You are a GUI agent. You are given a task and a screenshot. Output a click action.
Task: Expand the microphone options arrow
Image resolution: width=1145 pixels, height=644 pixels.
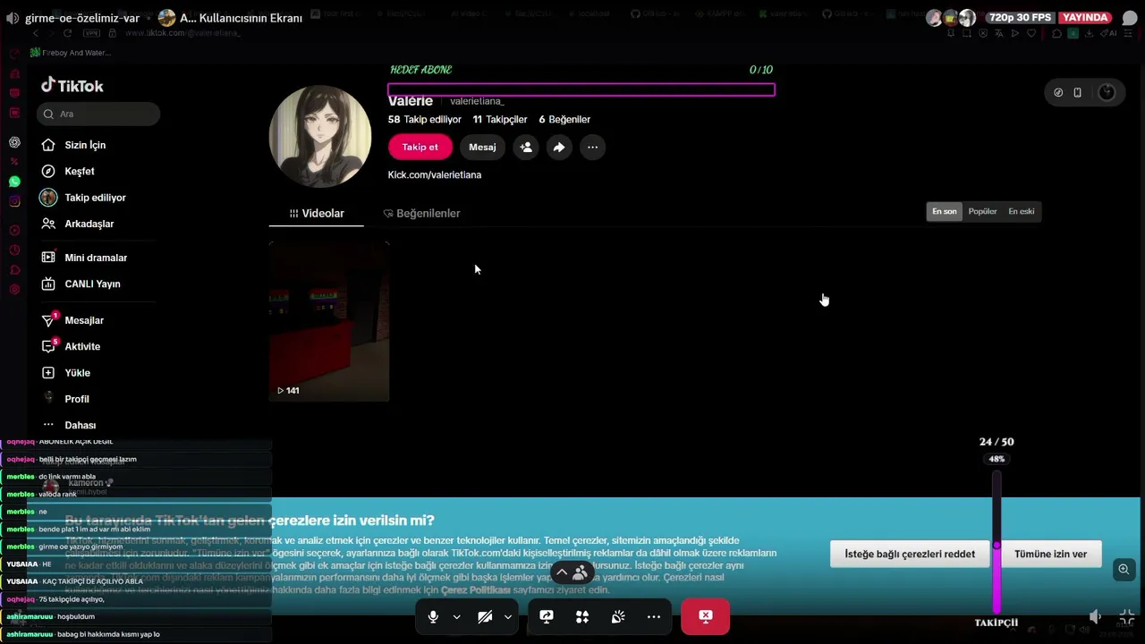click(456, 617)
